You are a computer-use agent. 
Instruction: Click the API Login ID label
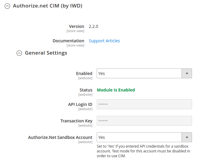point(80,104)
